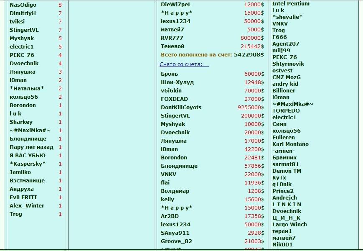
Task: Select Вэстманище in the left list
Action: 27,181
